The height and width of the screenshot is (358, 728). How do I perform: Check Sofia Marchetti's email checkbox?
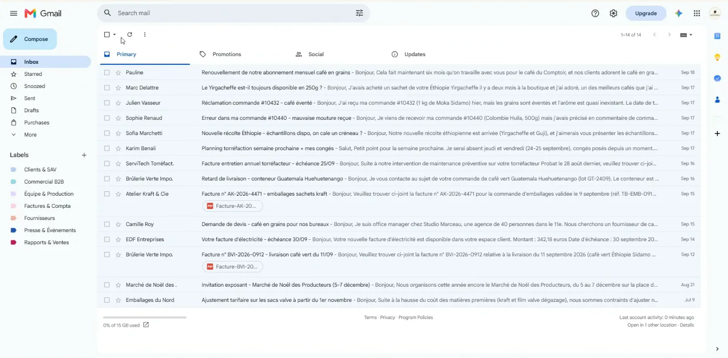(x=107, y=133)
